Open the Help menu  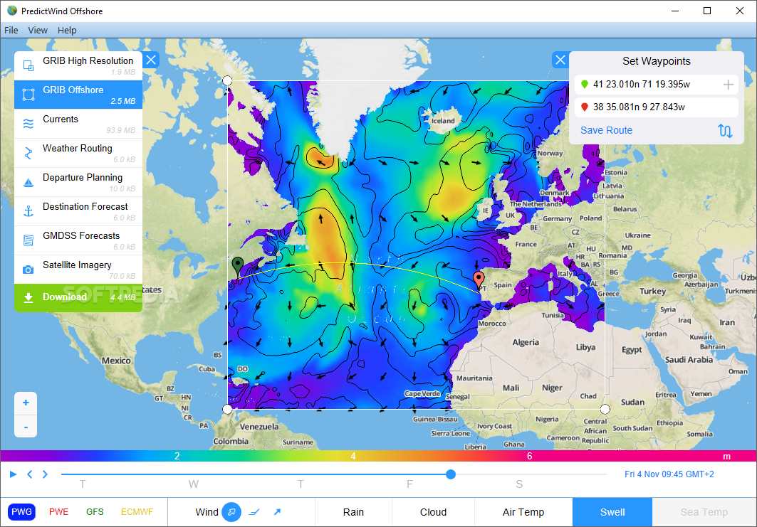tap(67, 31)
